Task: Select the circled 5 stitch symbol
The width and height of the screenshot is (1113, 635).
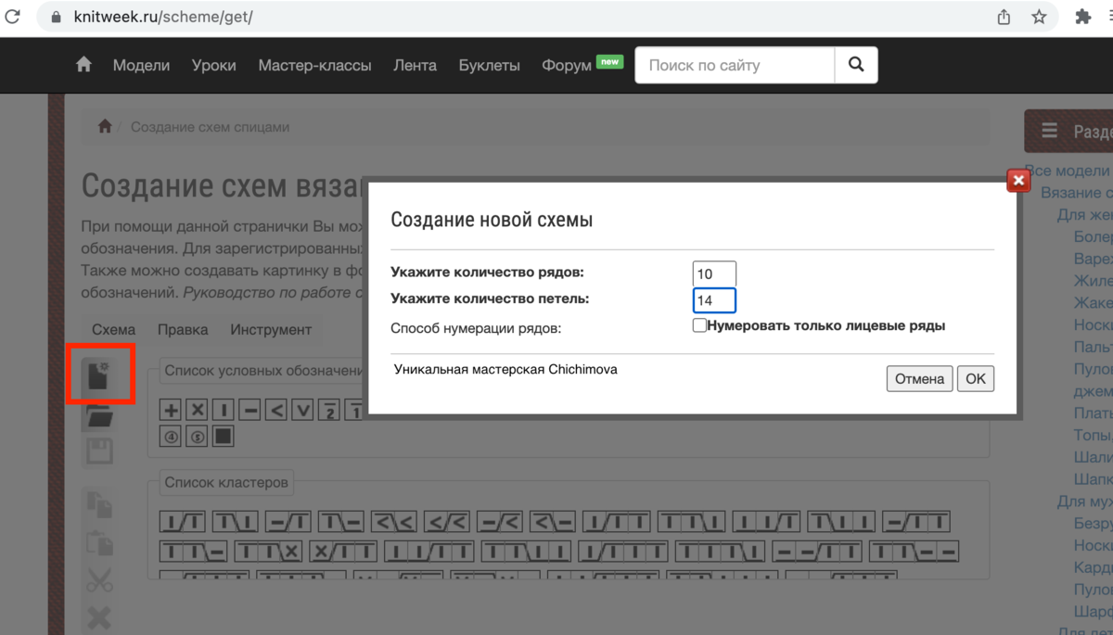Action: 197,436
